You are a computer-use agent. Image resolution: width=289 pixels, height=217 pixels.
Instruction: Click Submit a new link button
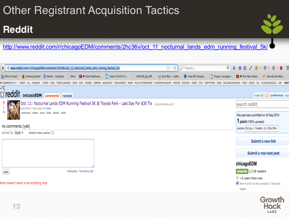tap(263, 141)
